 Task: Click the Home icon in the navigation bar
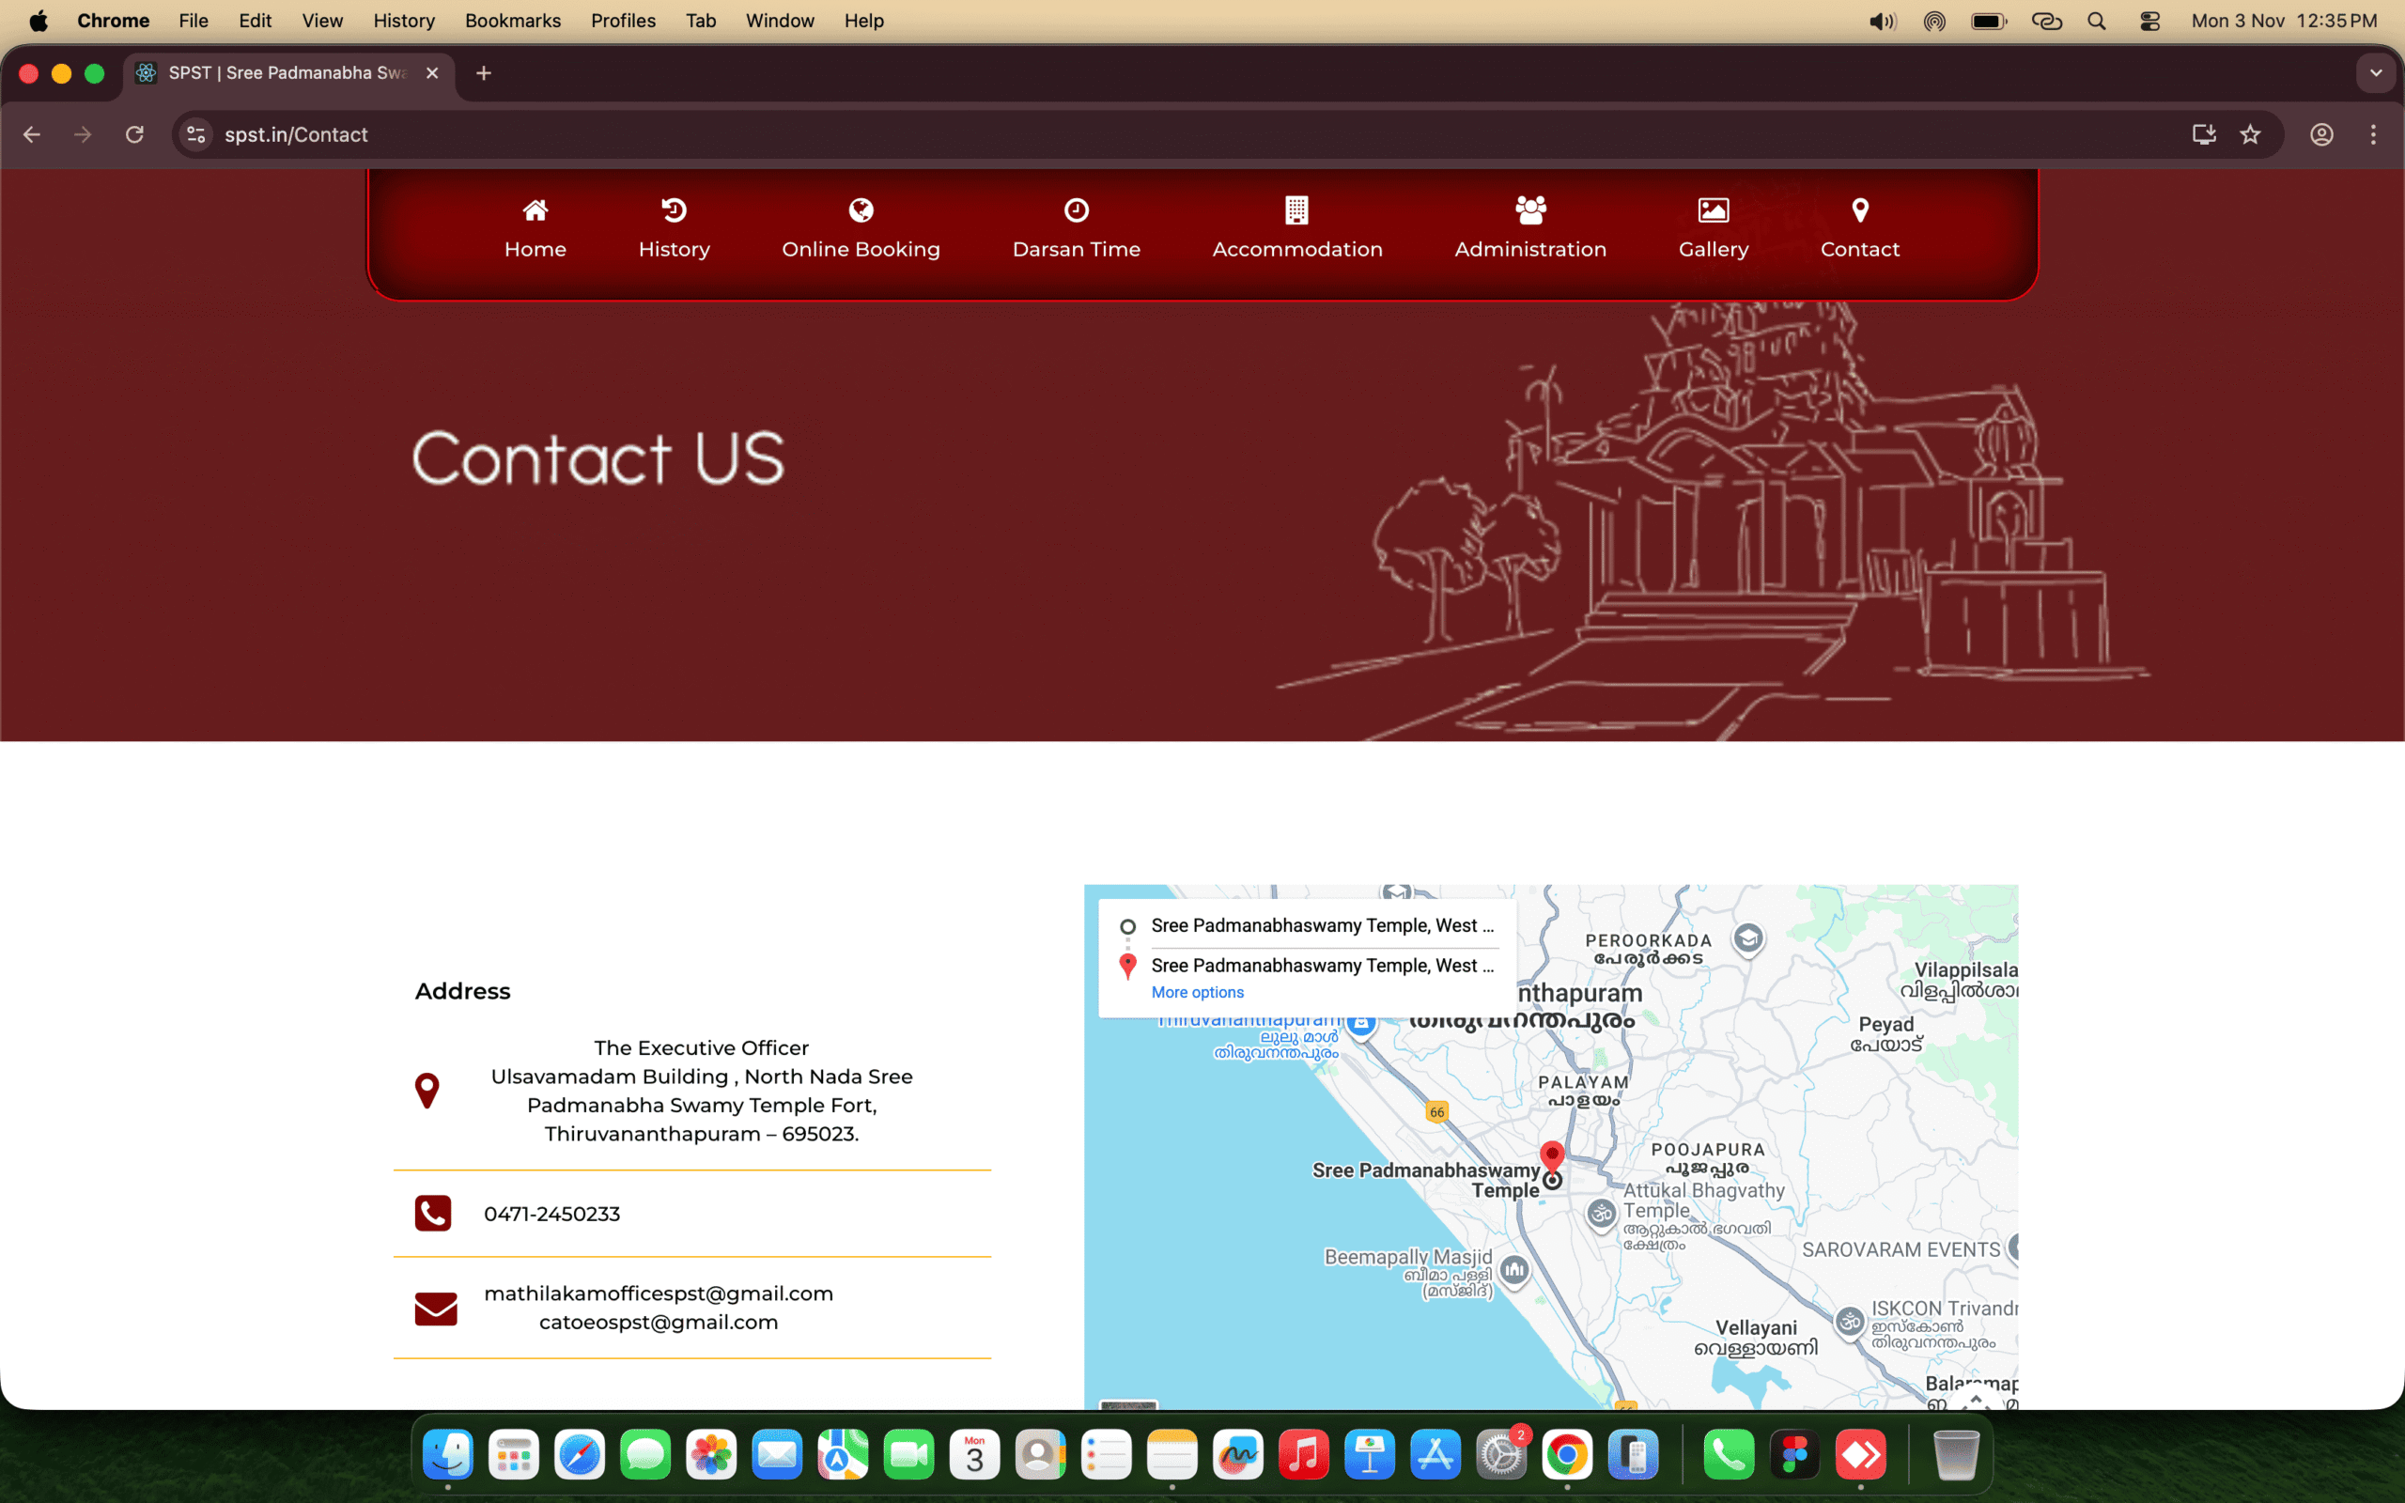[x=535, y=209]
